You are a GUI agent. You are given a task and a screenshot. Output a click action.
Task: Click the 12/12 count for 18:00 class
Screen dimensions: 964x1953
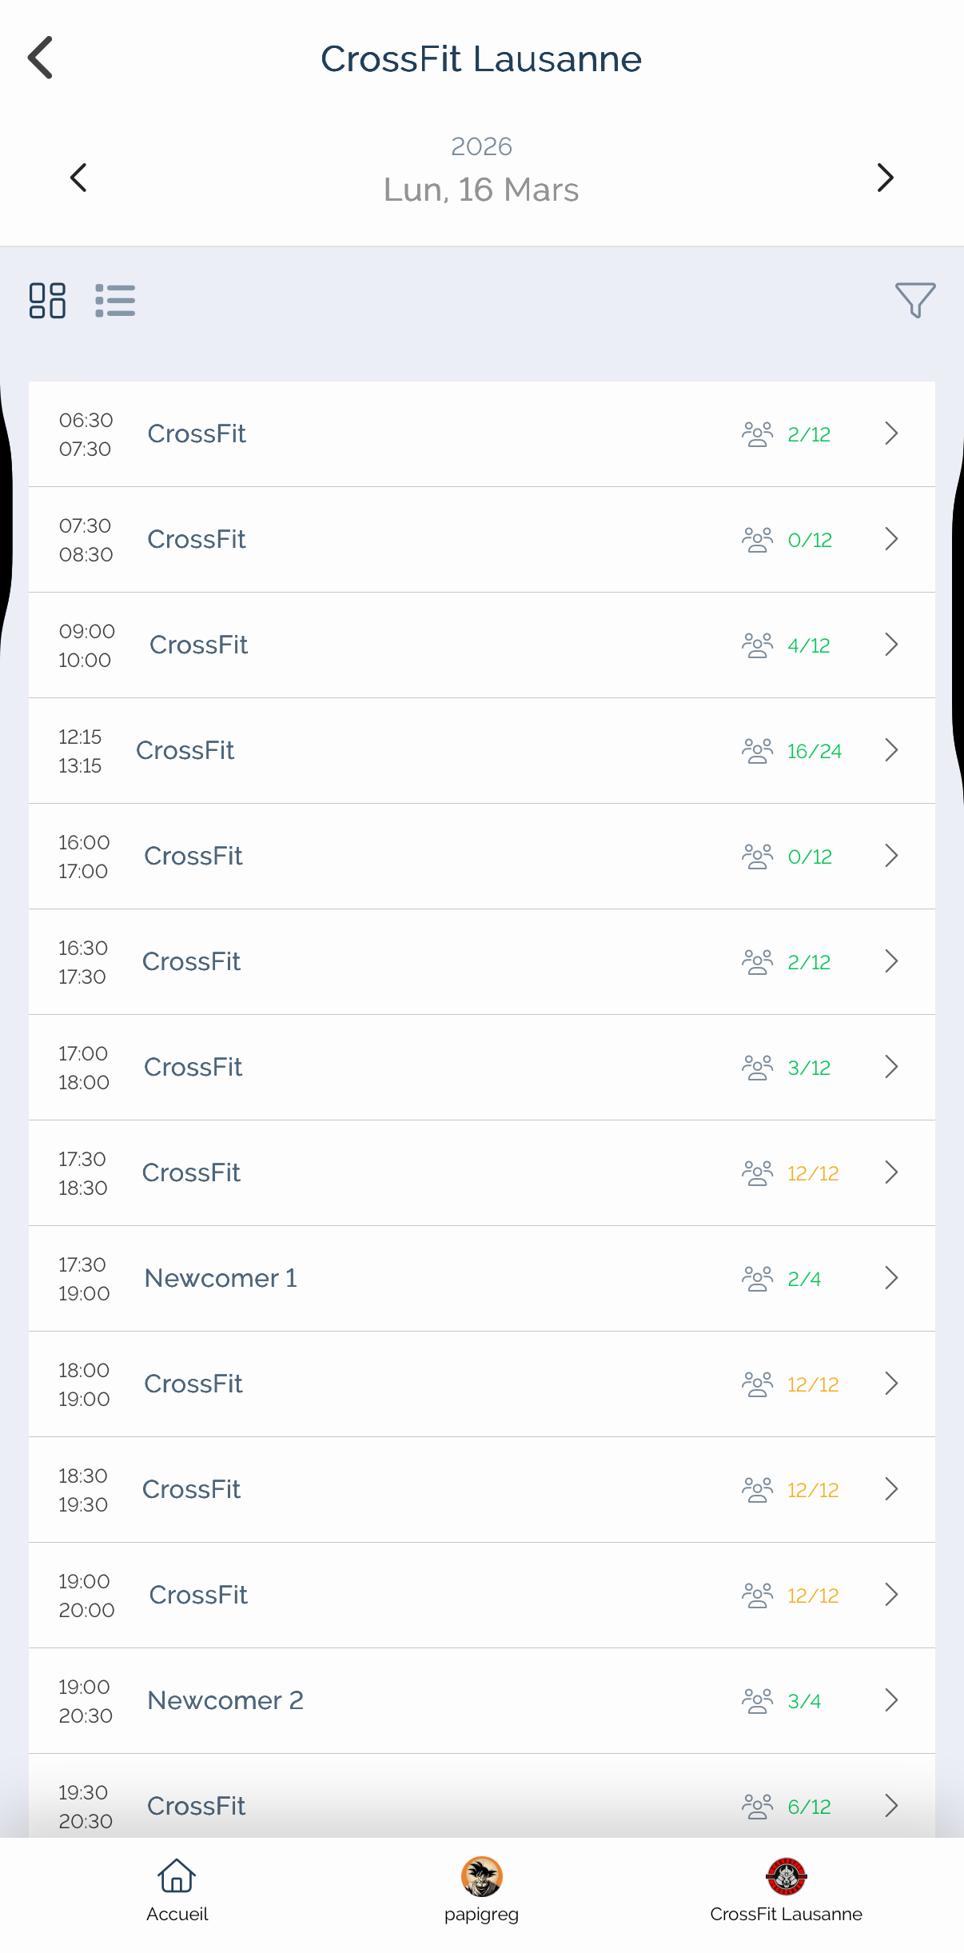[x=813, y=1384]
